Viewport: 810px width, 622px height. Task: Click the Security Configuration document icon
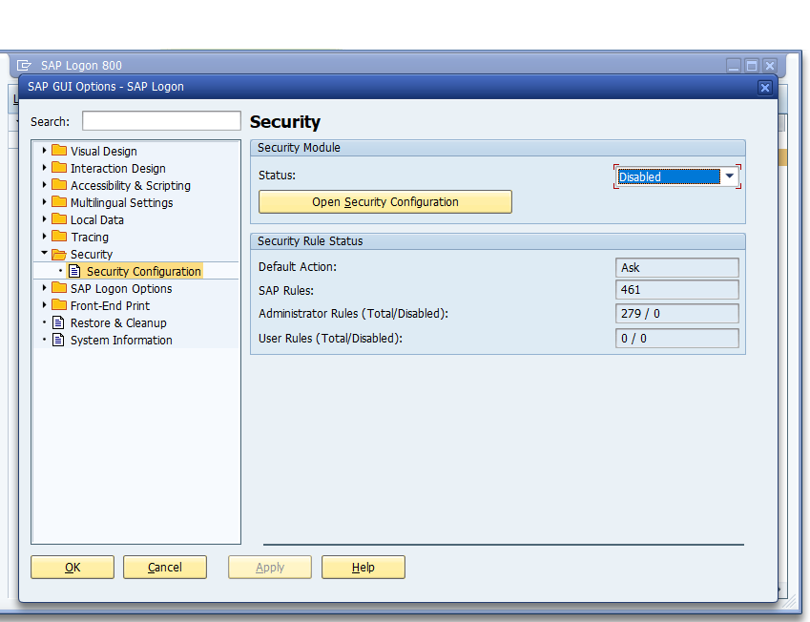[x=75, y=272]
